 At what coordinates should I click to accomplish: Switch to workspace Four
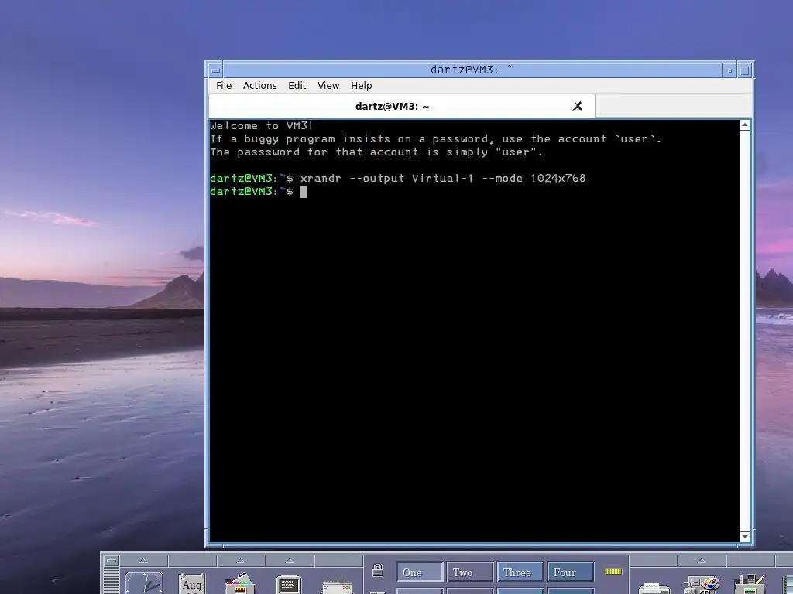point(571,572)
